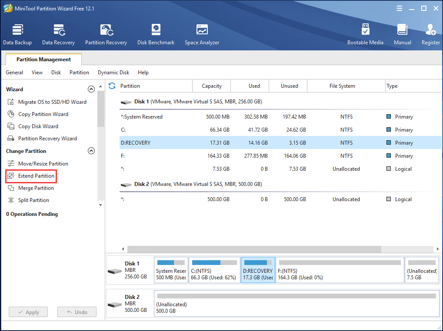Click the 0 Operations Pending label
This screenshot has height=331, width=443.
32,214
